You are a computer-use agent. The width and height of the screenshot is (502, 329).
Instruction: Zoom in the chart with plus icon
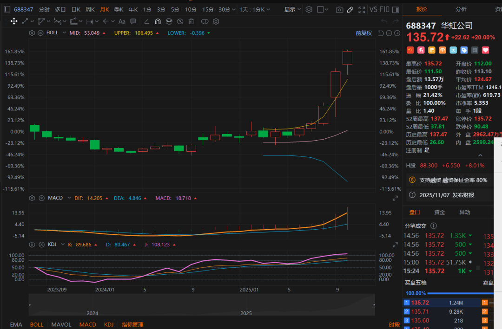(397, 33)
